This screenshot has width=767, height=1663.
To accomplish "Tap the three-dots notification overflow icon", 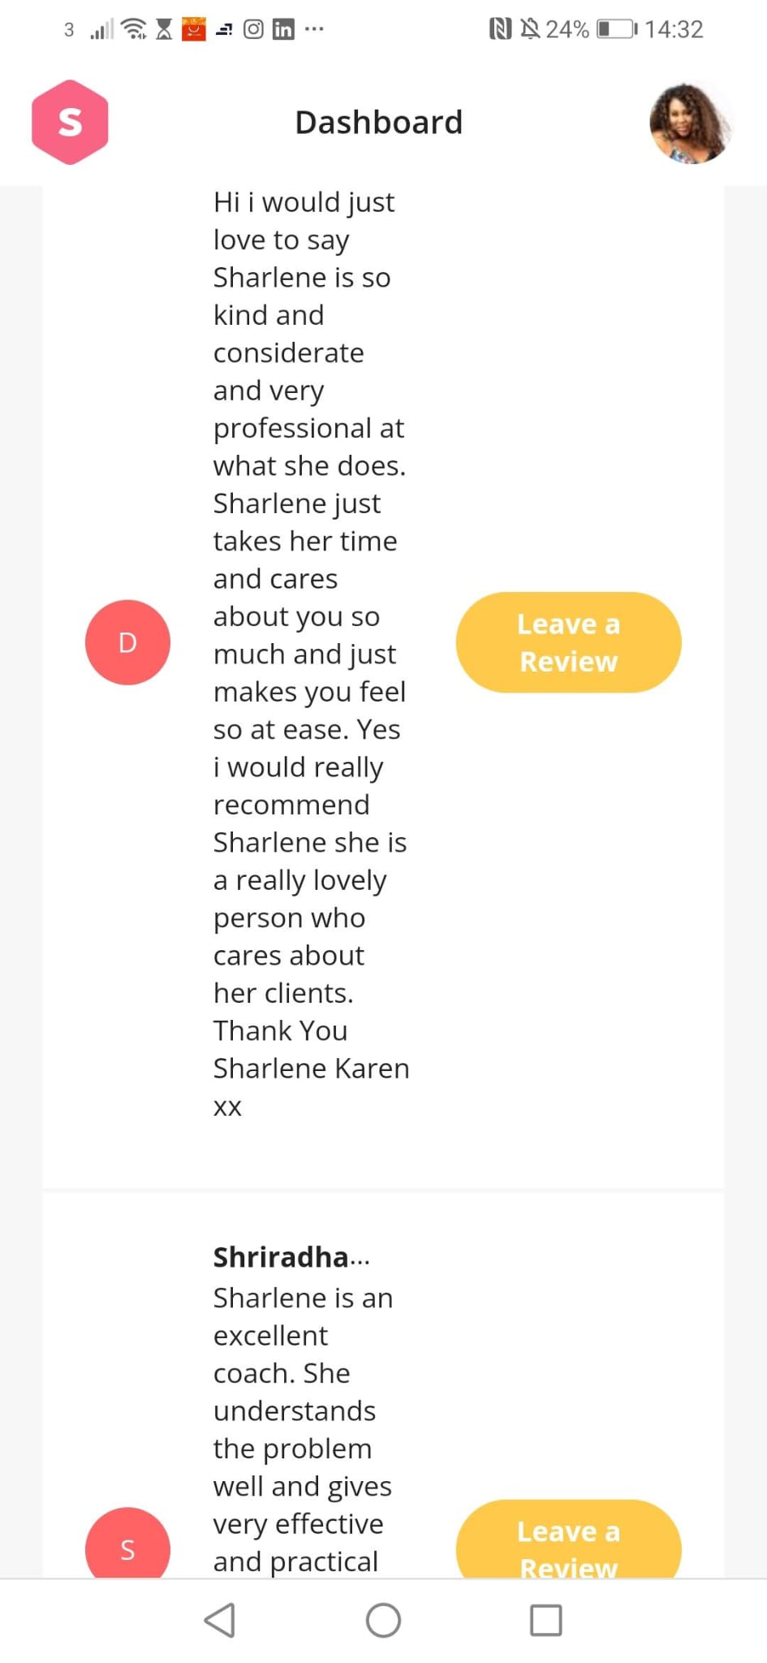I will click(314, 29).
